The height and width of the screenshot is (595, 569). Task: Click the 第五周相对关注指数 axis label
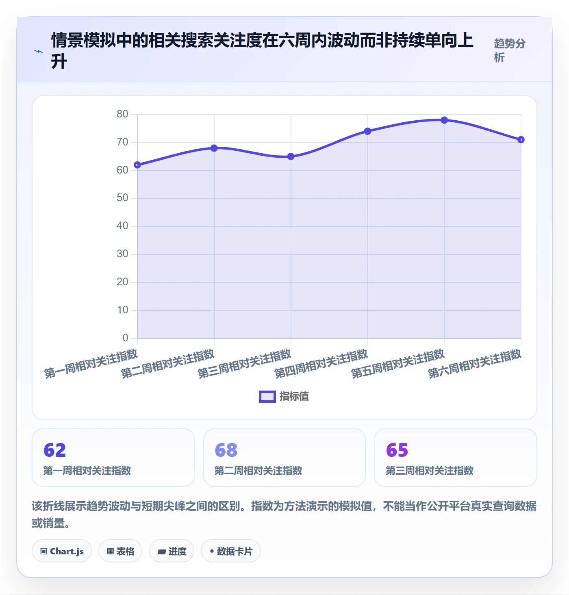point(398,364)
